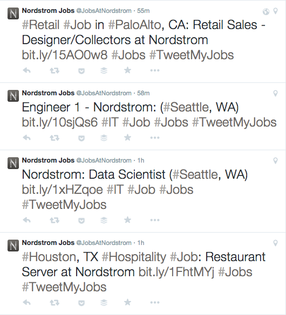Viewport: 286px width, 315px height.
Task: Reply to the Palo Alto Retail Sales tweet
Action: tap(27, 71)
